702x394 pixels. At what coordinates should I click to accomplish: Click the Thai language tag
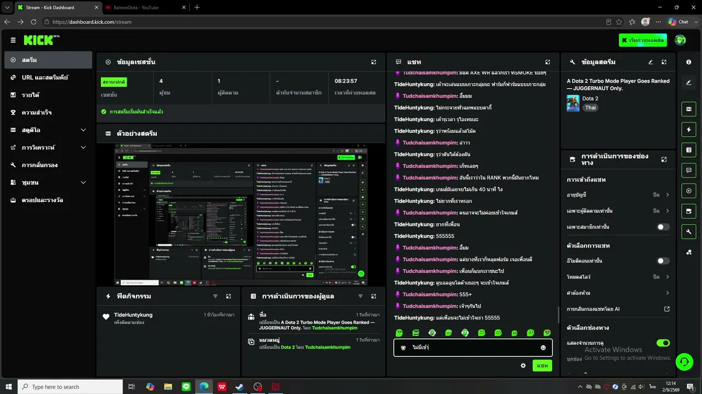click(591, 108)
